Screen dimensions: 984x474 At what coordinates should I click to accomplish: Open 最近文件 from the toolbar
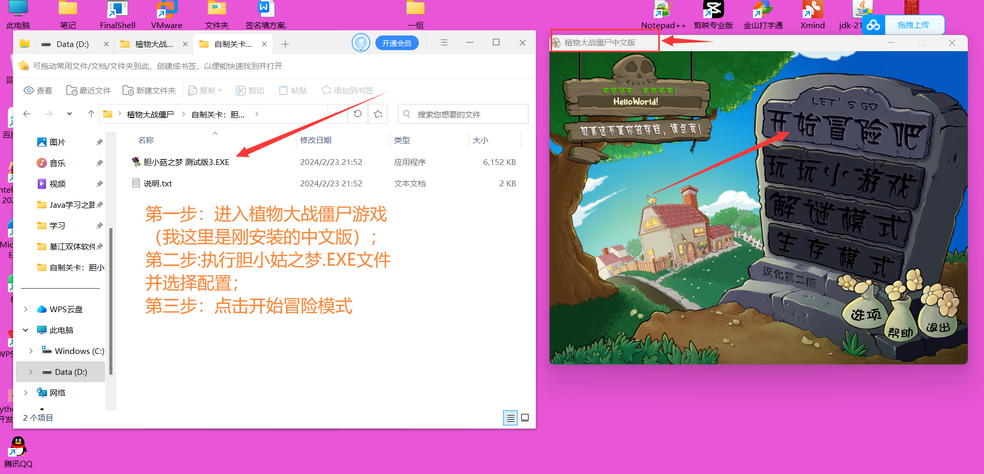88,90
